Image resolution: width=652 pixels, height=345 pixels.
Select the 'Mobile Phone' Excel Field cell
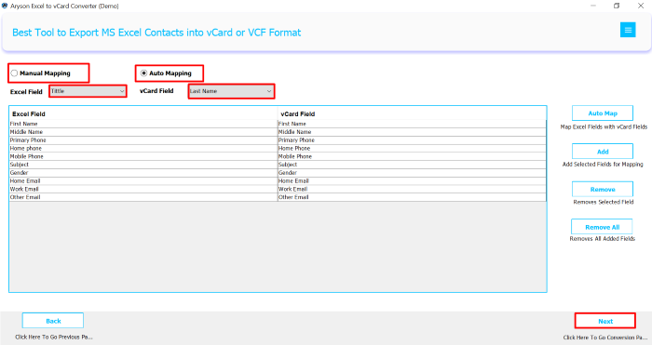tap(143, 156)
